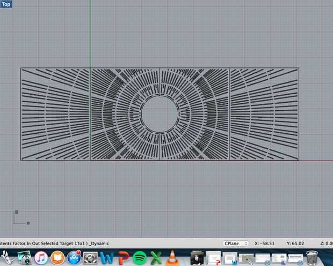
Task: Restore the minimized black window in Dock
Action: coord(197,258)
